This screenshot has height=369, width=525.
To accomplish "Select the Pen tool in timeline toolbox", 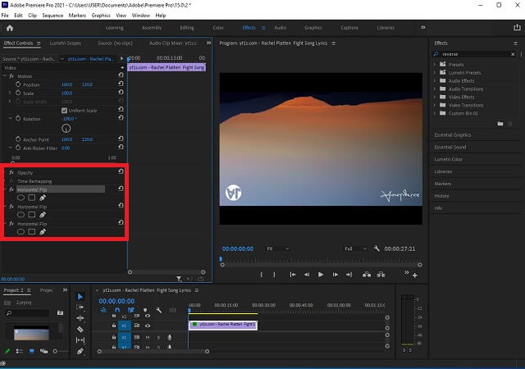I will click(80, 351).
